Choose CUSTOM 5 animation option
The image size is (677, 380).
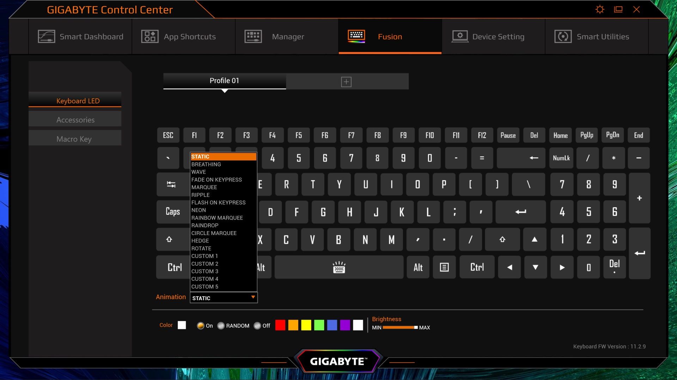(x=223, y=287)
